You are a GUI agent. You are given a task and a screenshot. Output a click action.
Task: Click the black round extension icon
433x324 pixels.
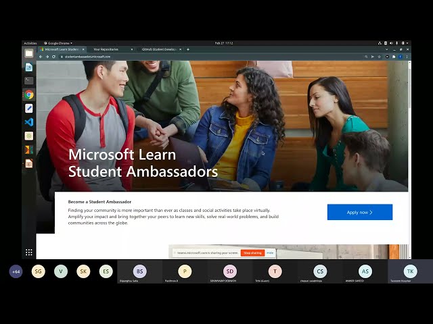pos(387,57)
